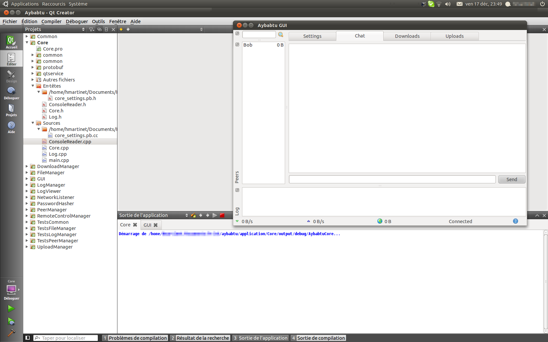The width and height of the screenshot is (548, 342).
Task: Open the Compiler menu
Action: 51,21
